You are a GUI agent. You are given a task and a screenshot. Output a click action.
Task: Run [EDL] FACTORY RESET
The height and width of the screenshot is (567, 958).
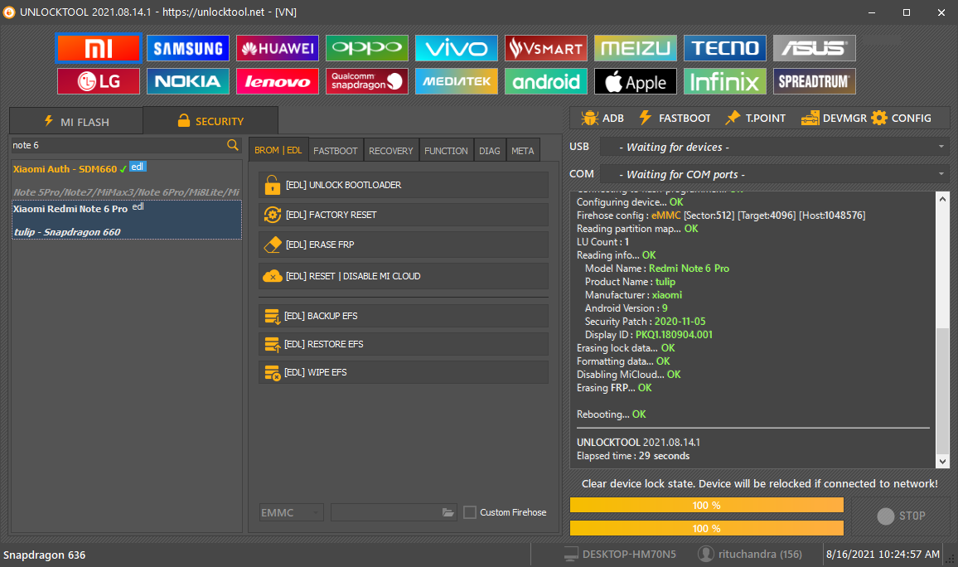(x=404, y=215)
